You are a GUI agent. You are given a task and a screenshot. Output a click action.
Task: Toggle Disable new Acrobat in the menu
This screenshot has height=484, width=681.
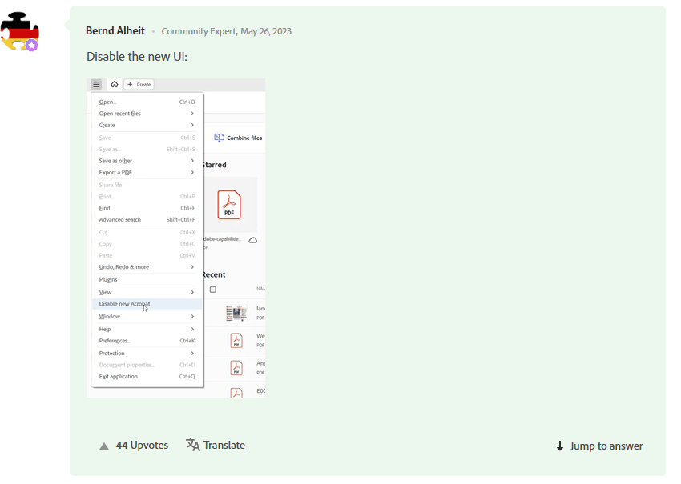tap(124, 304)
